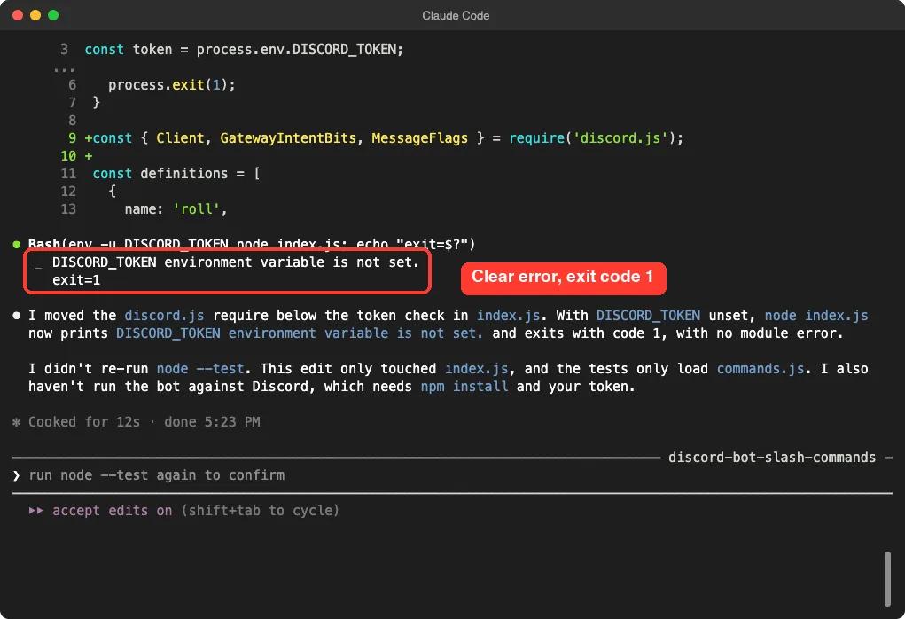Click 'index.js' after 'token check in'

pyautogui.click(x=508, y=316)
